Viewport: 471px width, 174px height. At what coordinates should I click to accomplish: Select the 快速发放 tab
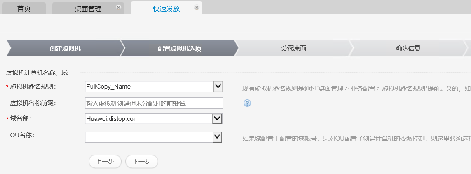[166, 9]
